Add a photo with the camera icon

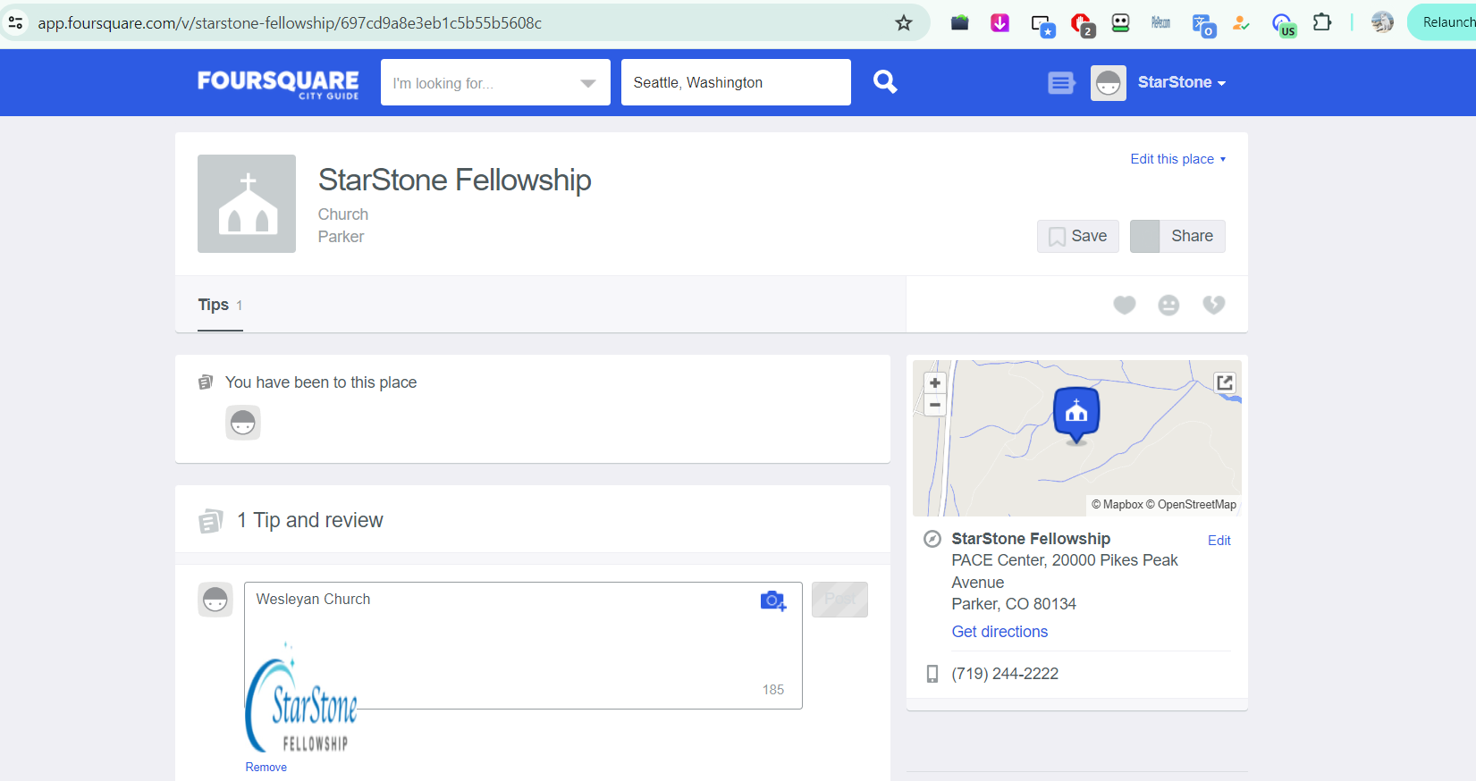tap(773, 600)
